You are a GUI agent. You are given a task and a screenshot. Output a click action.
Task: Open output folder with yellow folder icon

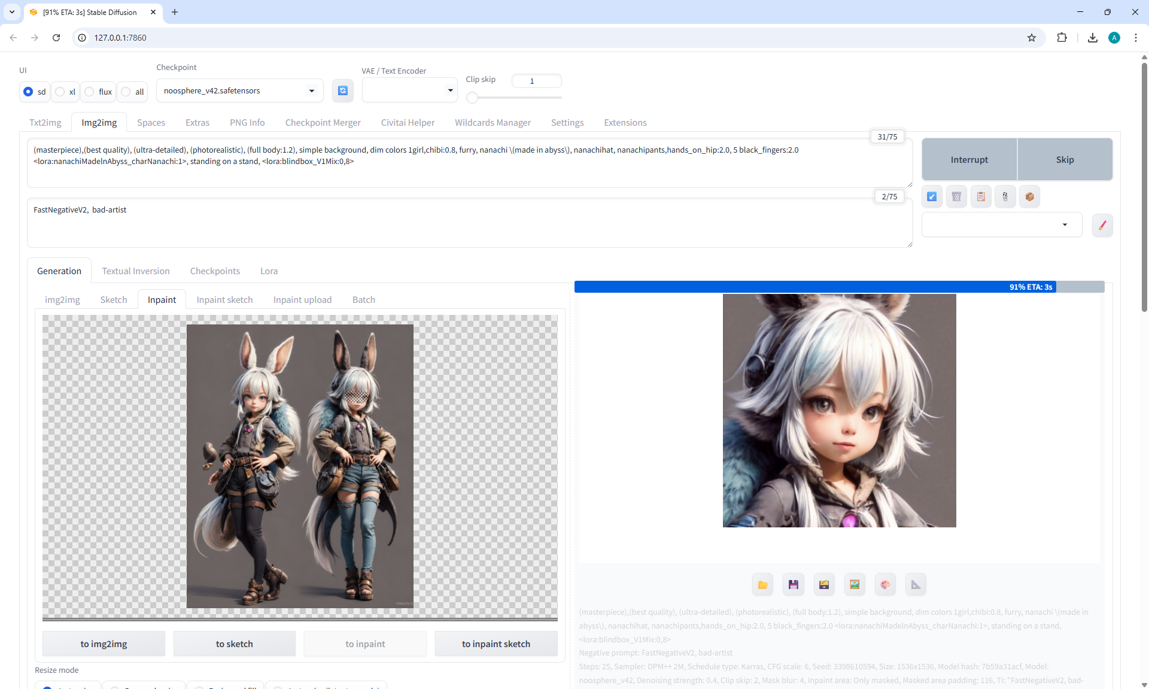click(x=762, y=584)
